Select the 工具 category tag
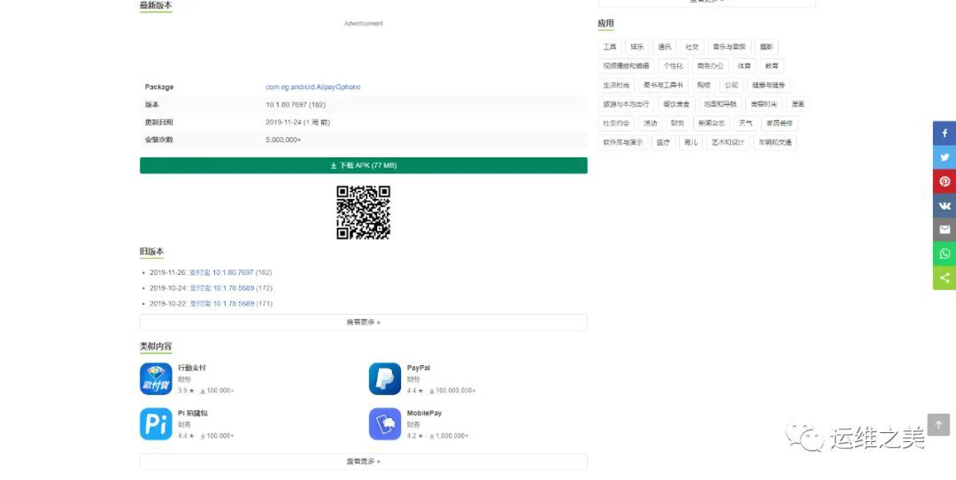Viewport: 956px width, 480px height. pos(610,47)
